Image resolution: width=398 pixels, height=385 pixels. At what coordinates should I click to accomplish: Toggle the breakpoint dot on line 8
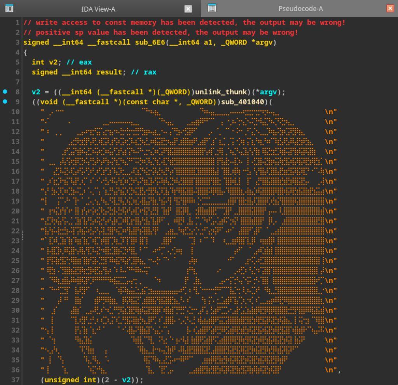pos(5,92)
